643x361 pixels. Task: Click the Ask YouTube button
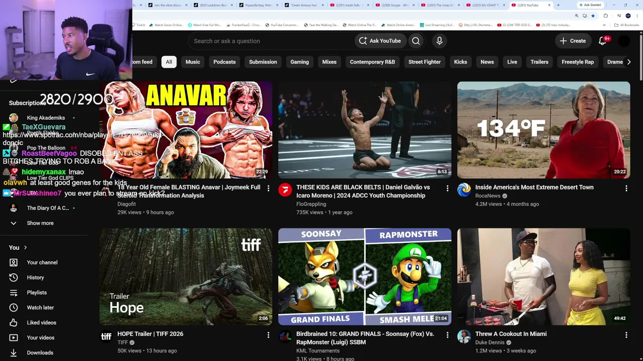pos(380,41)
